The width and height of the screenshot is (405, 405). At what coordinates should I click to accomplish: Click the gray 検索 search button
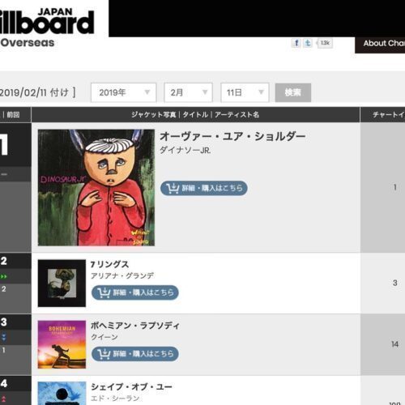(x=293, y=92)
